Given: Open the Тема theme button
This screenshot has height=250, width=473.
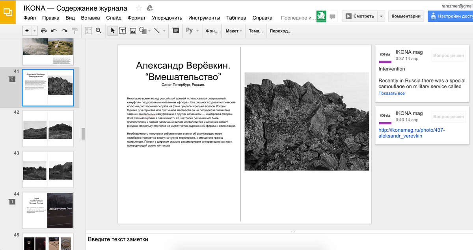Looking at the screenshot, I should 256,31.
